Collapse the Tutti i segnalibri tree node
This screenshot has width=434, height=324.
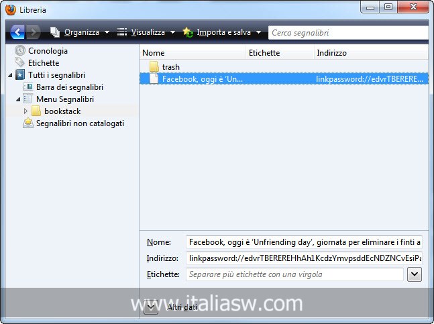(x=10, y=75)
